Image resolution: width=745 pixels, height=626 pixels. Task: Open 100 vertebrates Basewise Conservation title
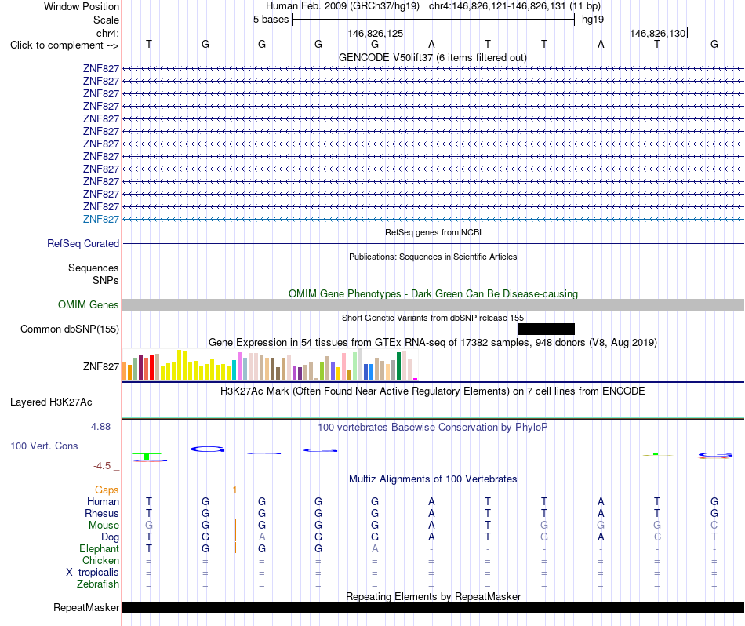(x=433, y=428)
